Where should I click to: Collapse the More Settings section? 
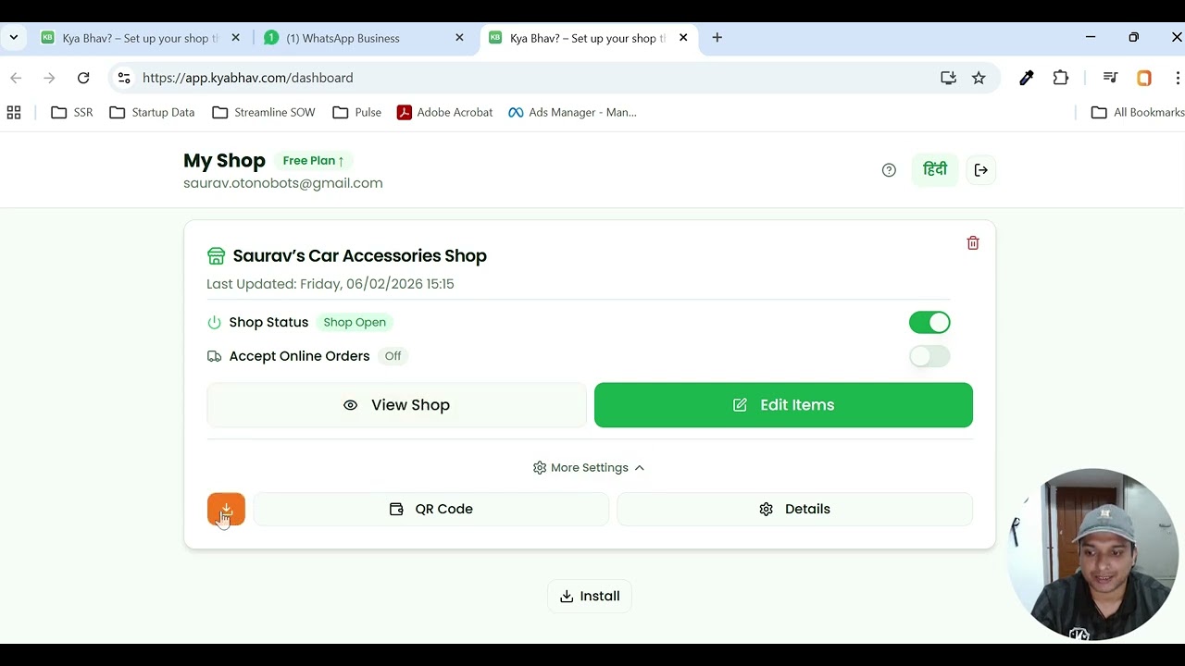point(589,467)
